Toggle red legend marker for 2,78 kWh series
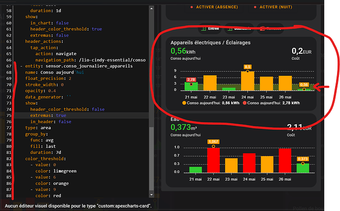This screenshot has height=211, width=340. [244, 103]
